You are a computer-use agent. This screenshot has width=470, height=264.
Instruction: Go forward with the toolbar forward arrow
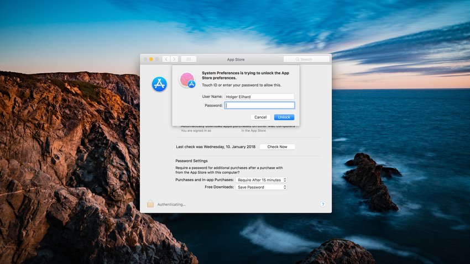(174, 59)
